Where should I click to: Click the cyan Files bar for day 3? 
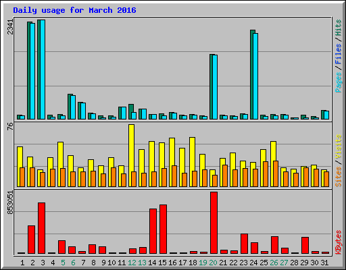tap(43, 70)
